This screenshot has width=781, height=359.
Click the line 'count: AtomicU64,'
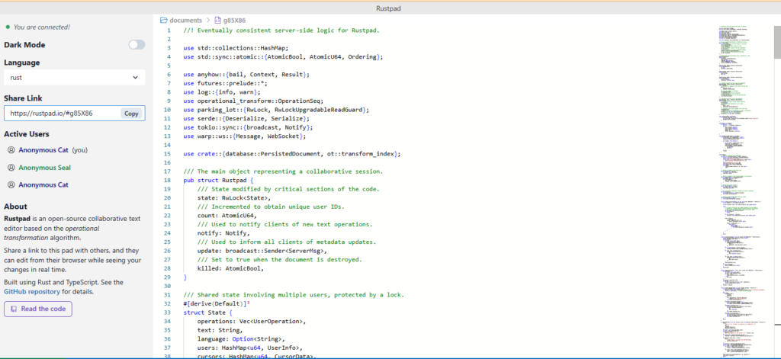(227, 216)
